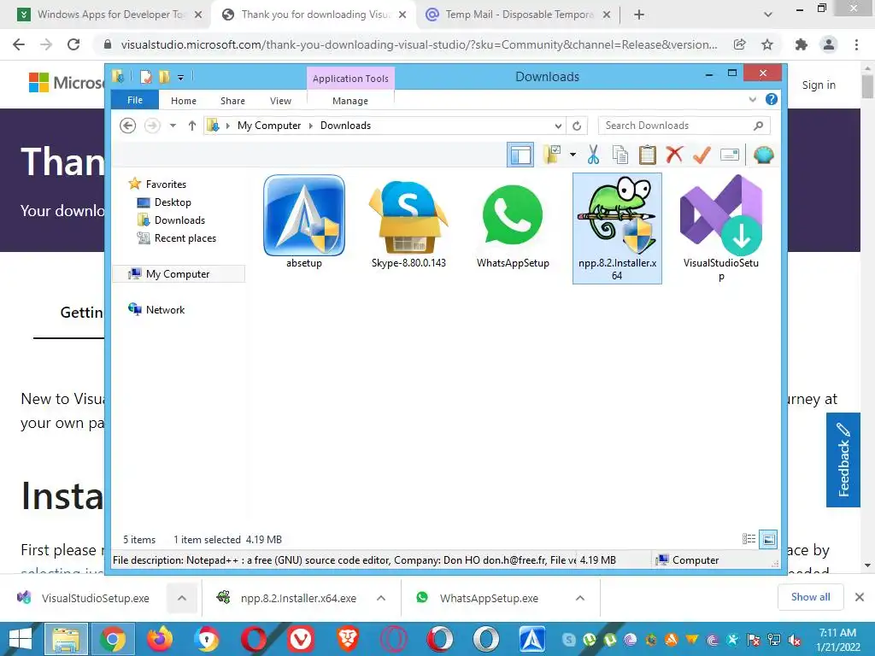Screen dimensions: 875x656
Task: Click Sign in on Microsoft page
Action: 819,85
